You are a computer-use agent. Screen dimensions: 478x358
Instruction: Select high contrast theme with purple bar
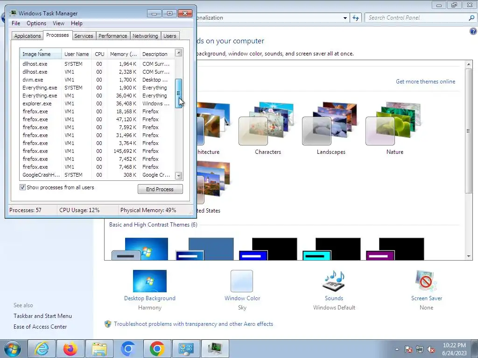pyautogui.click(x=395, y=249)
